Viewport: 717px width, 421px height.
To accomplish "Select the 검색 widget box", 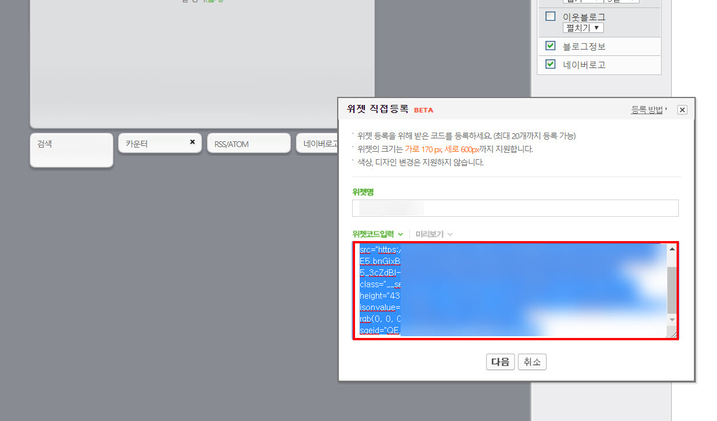I will coord(72,151).
